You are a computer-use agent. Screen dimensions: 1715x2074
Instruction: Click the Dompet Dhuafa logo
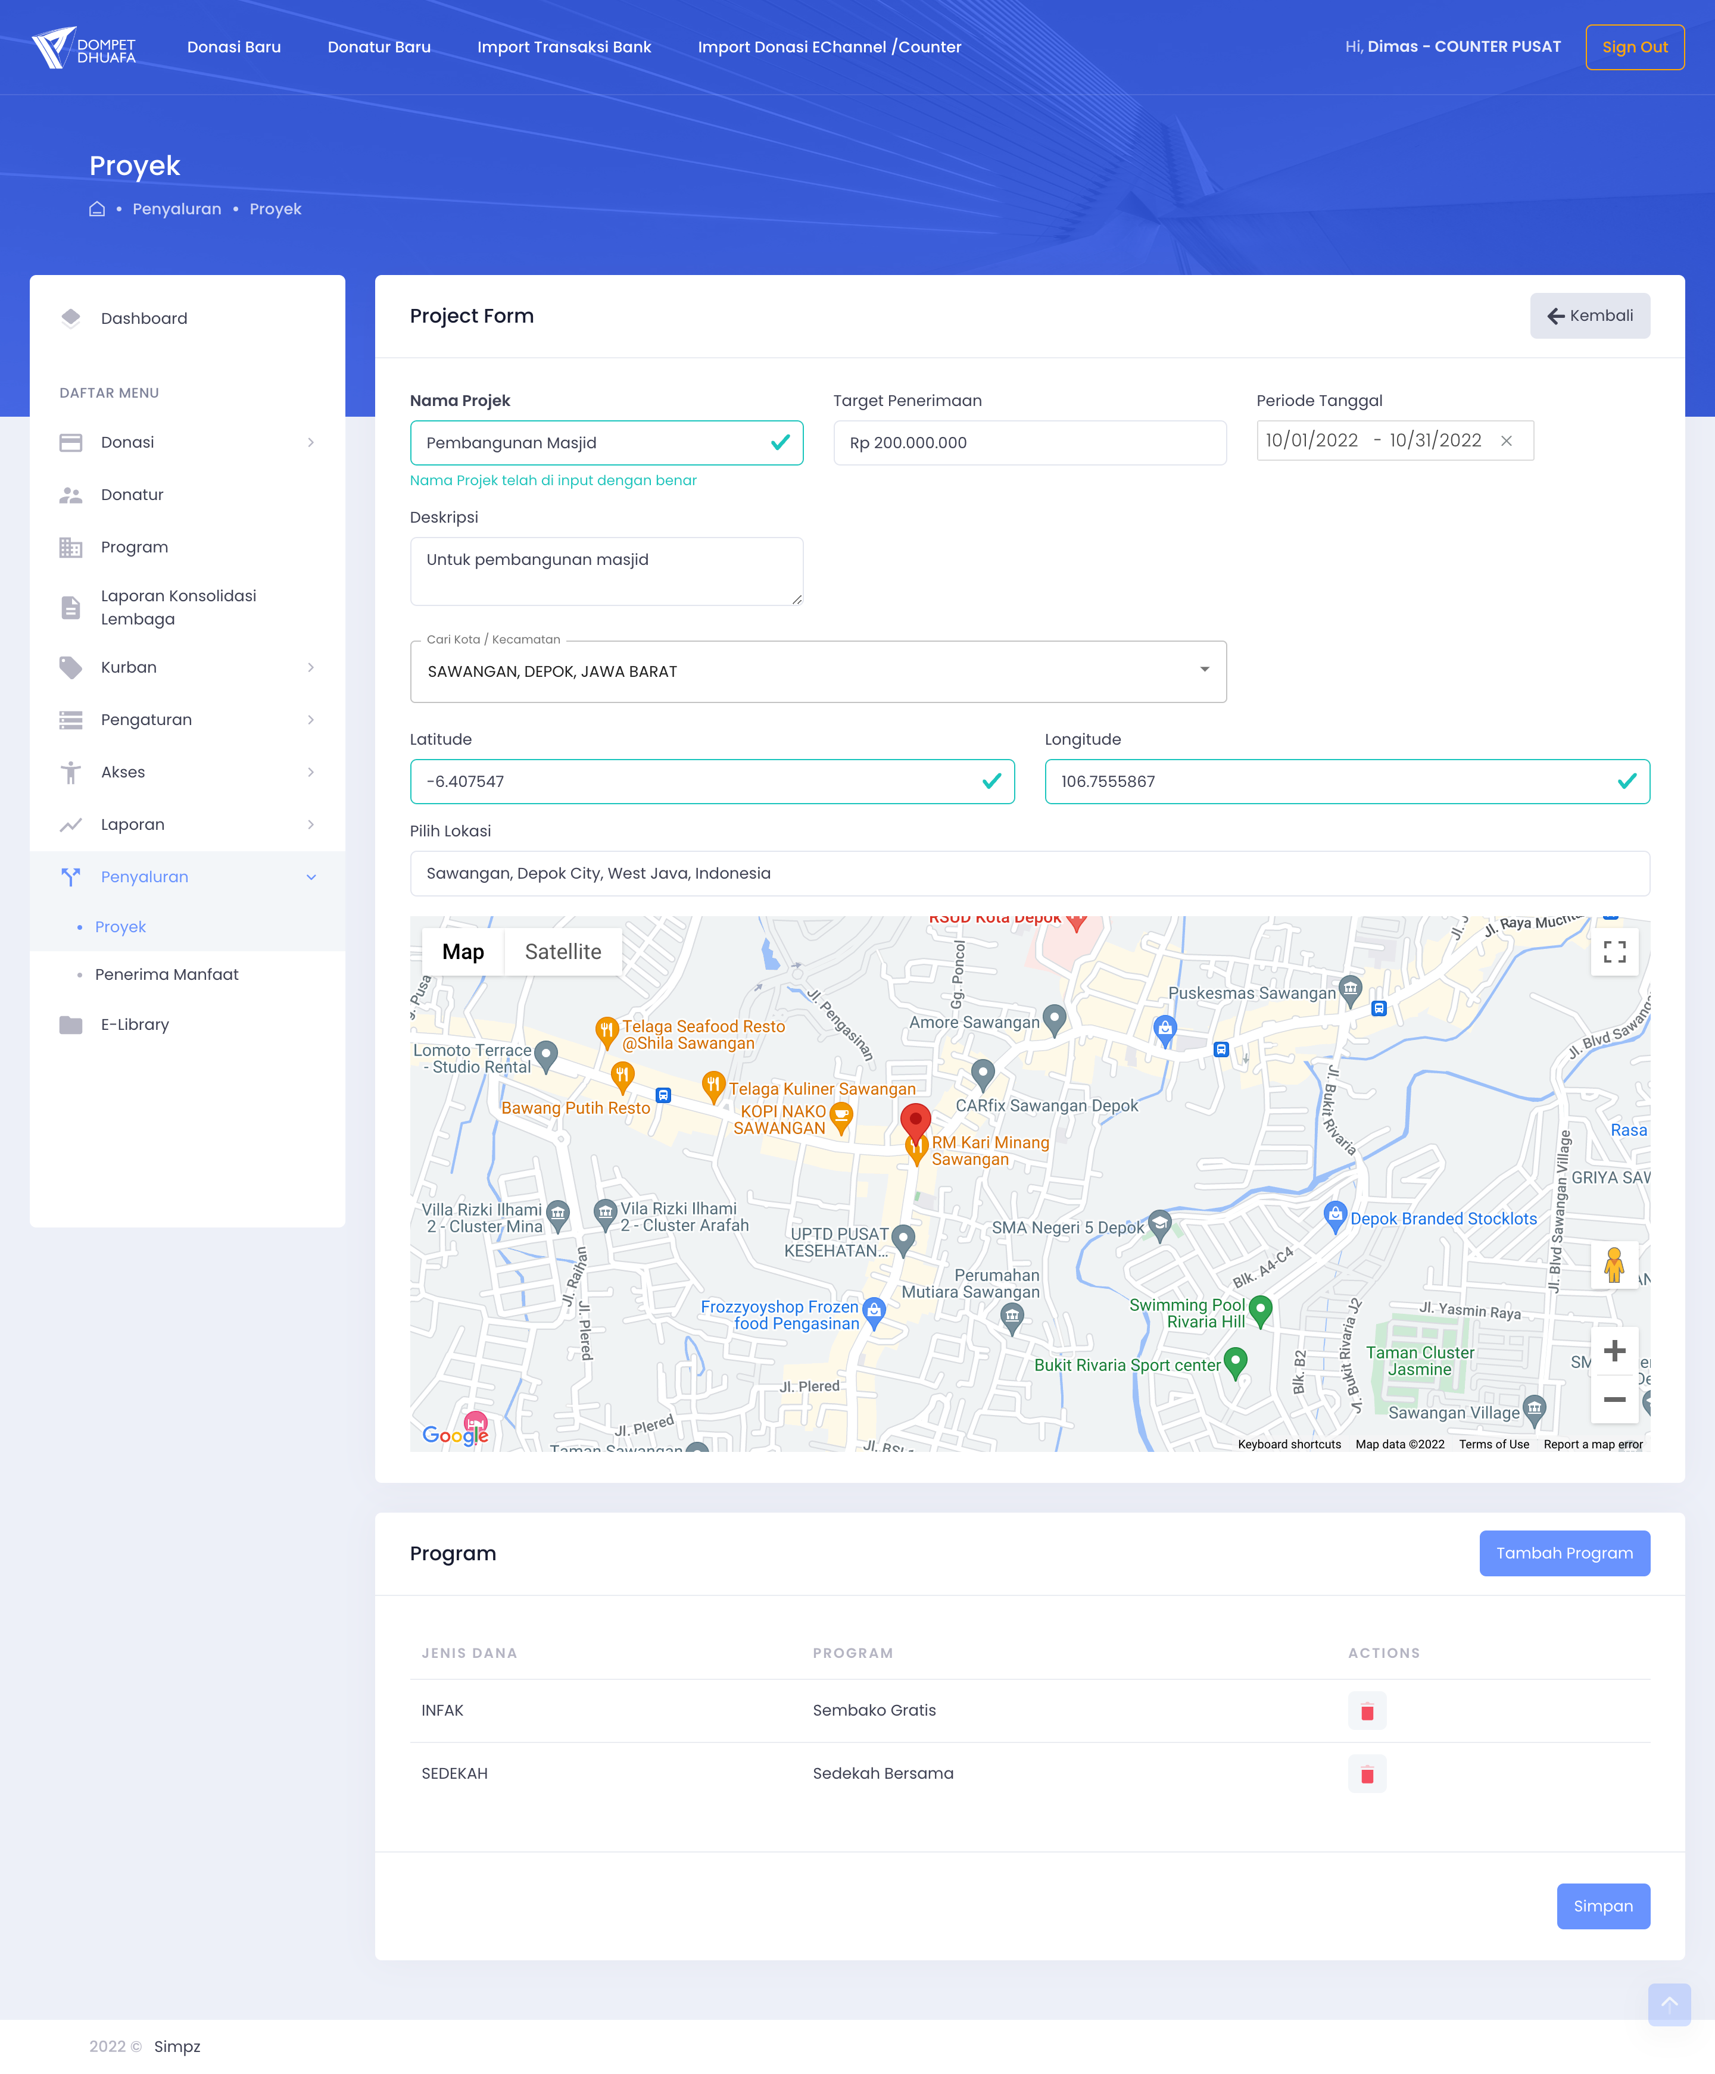pos(83,46)
